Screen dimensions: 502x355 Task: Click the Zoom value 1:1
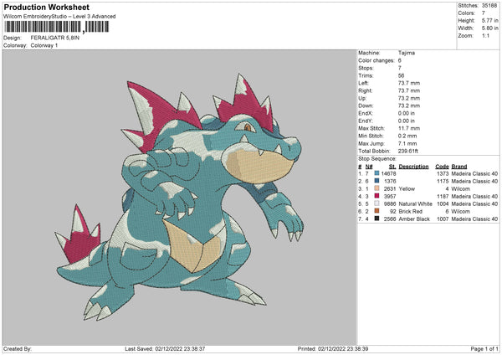[485, 35]
